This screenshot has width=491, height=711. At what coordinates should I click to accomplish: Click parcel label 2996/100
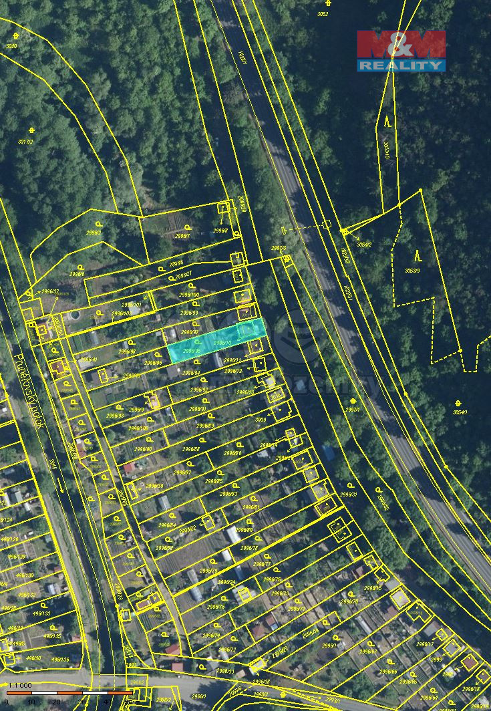189,295
